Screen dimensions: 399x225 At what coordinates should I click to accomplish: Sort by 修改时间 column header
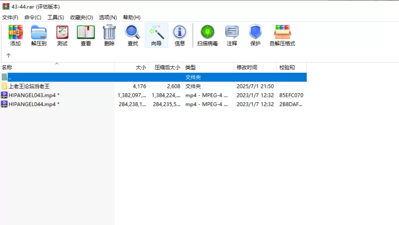(255, 67)
